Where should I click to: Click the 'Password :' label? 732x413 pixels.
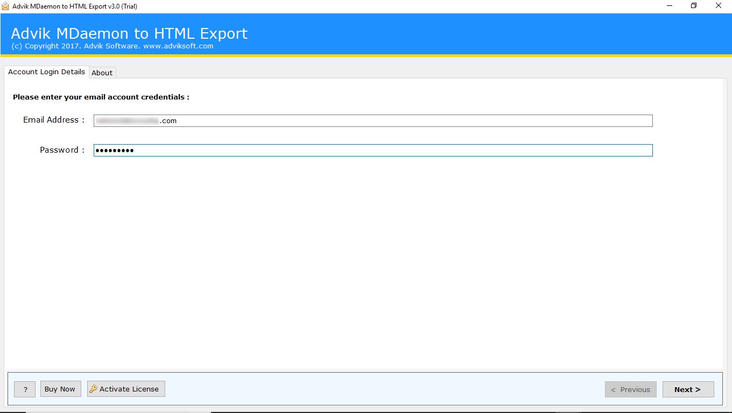point(62,150)
